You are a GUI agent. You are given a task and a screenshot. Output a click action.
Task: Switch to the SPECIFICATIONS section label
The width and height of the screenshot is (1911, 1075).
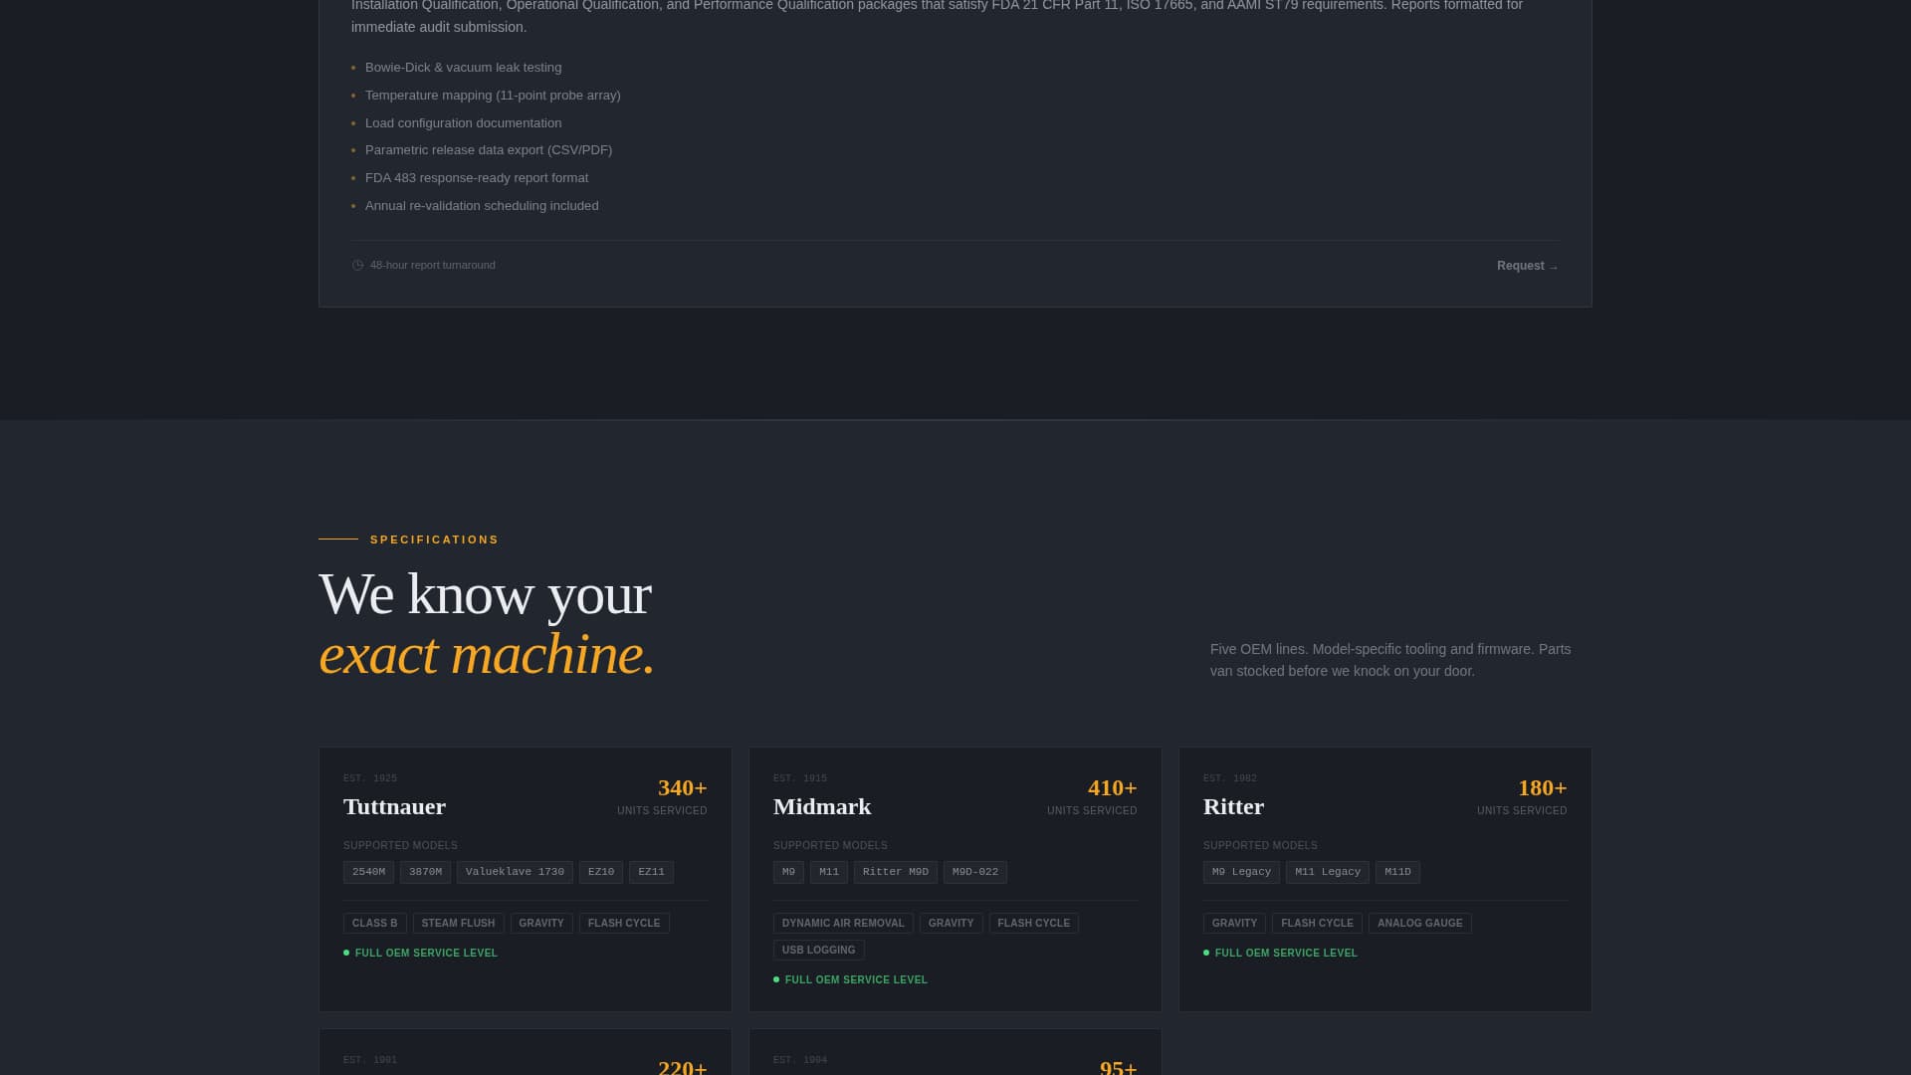(434, 539)
